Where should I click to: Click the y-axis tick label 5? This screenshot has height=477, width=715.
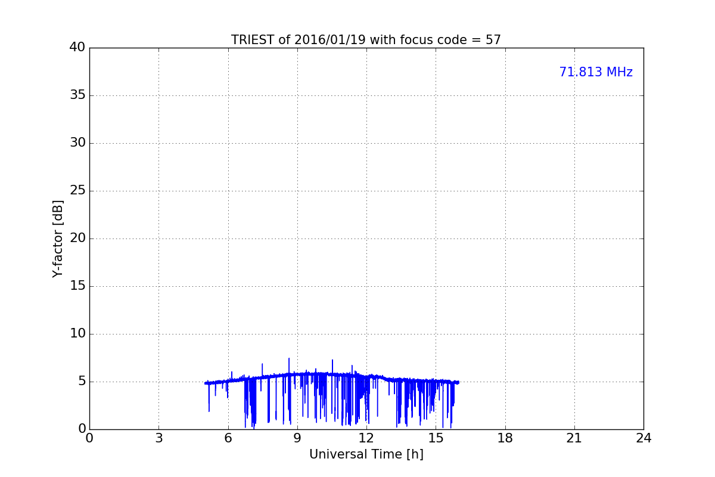coord(82,382)
